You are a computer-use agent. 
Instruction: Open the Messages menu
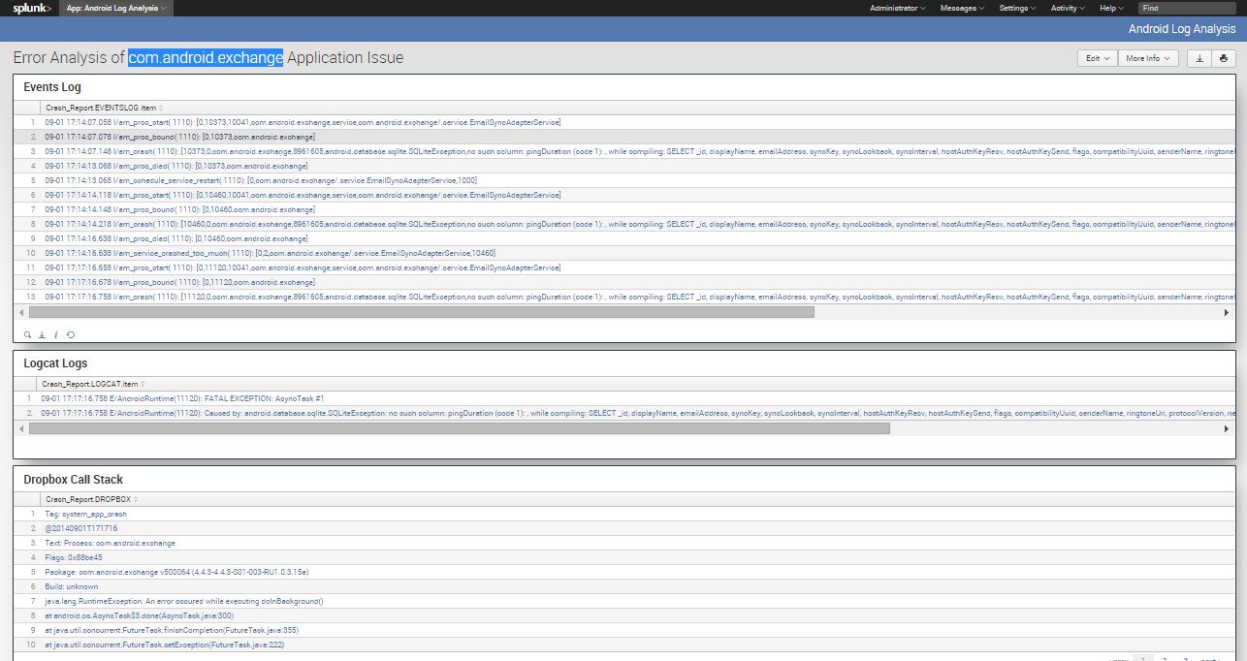[x=962, y=8]
